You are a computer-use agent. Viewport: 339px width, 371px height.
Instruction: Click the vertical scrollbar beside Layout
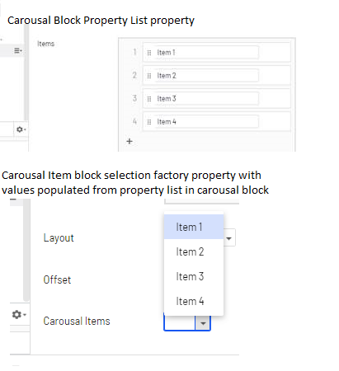[x=26, y=250]
